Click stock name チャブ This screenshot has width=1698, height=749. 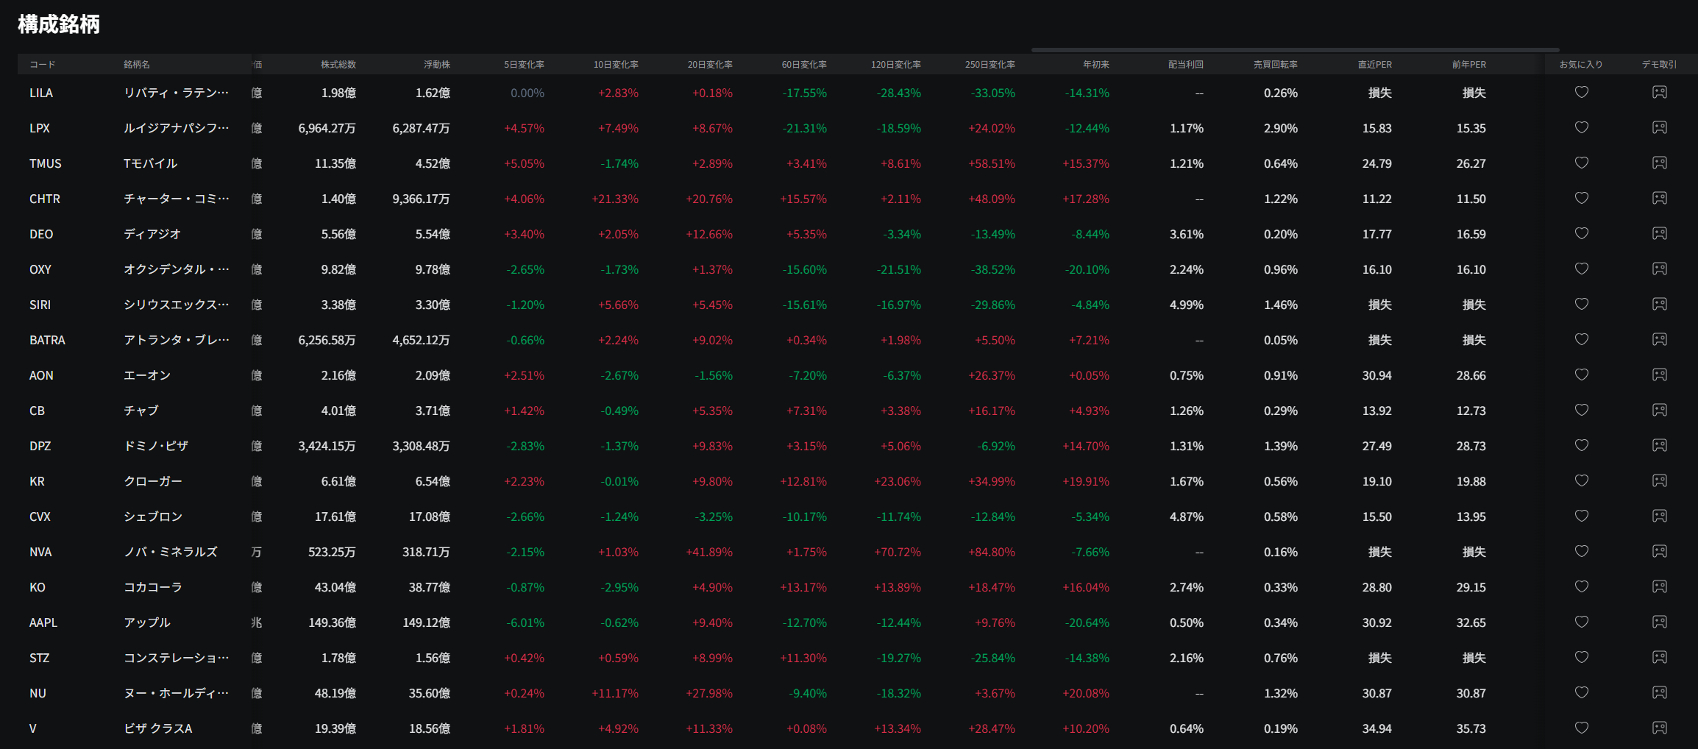coord(141,411)
